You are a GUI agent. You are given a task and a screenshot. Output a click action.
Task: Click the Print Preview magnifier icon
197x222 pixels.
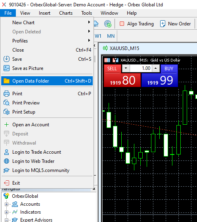coord(6,103)
